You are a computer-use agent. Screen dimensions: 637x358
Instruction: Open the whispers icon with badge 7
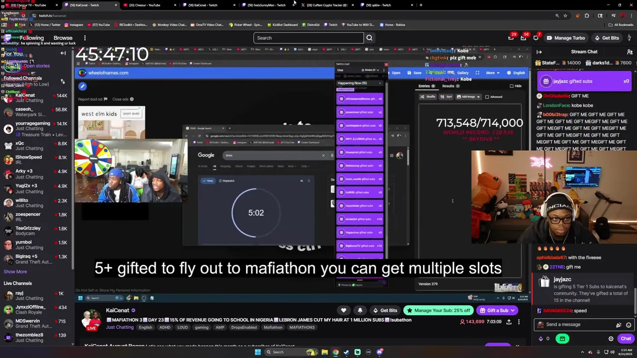click(536, 38)
